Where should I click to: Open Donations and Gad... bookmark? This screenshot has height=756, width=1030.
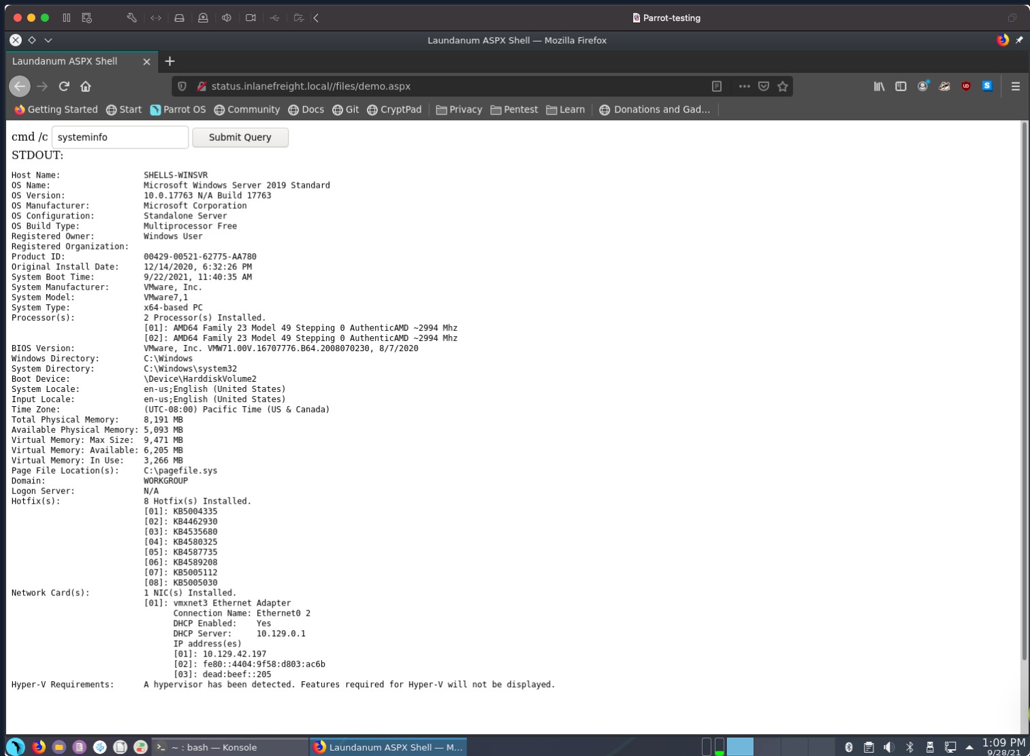click(x=654, y=110)
